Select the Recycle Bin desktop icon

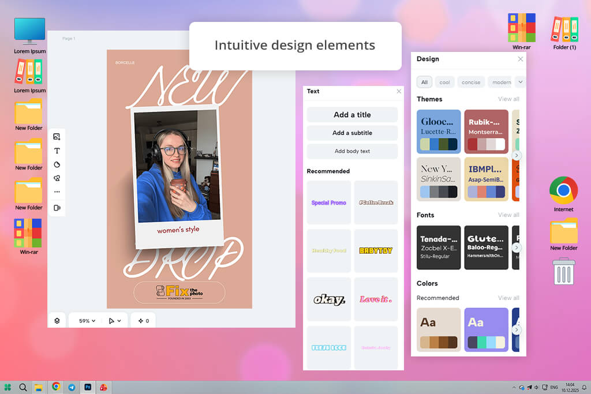pos(564,271)
